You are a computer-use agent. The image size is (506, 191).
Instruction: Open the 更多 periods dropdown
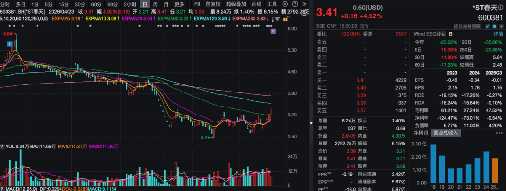179,4
